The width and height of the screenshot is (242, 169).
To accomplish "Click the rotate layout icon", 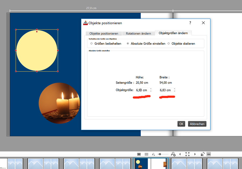I will (x=202, y=154).
